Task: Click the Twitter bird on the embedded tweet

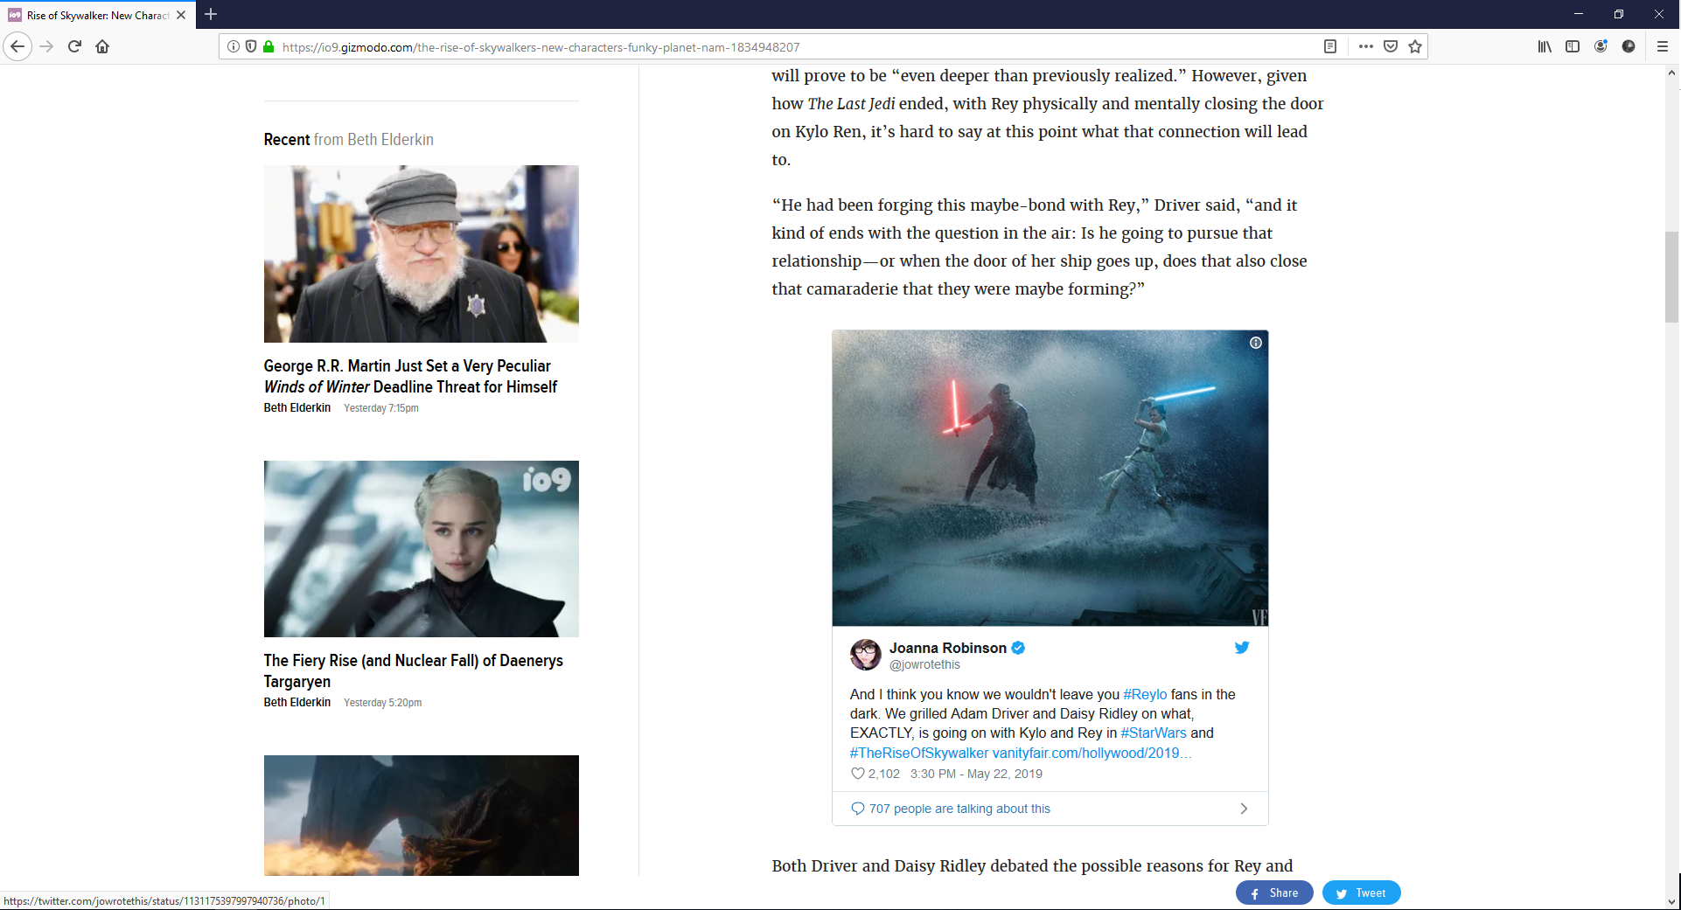Action: 1241,647
